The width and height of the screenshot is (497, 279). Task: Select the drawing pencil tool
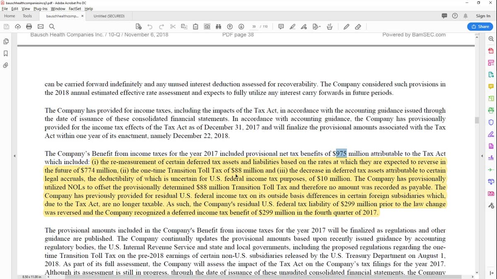coord(346,26)
